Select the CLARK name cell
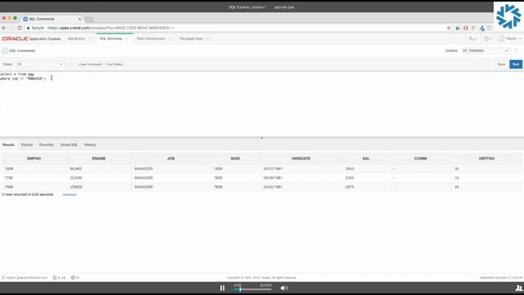The image size is (524, 295). pos(99,178)
